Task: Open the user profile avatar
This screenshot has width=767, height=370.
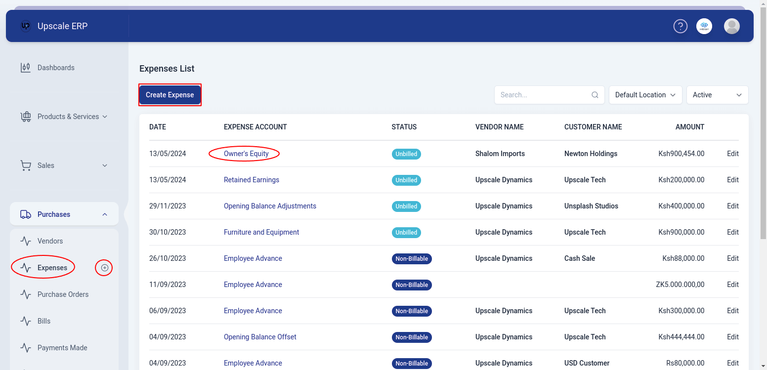Action: click(732, 26)
